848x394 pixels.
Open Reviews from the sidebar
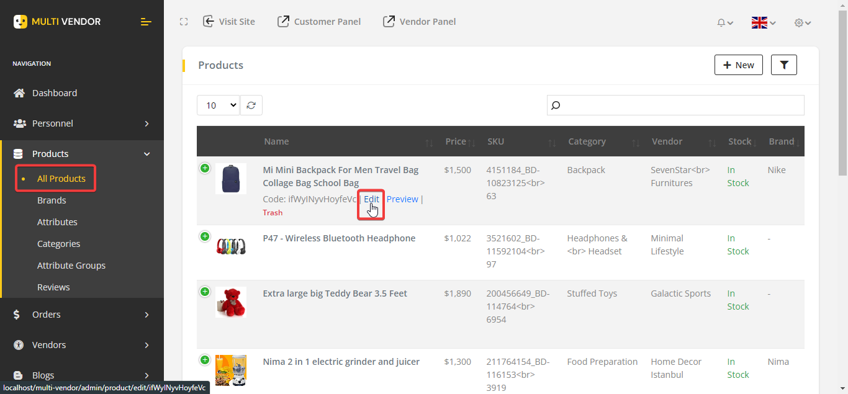pyautogui.click(x=53, y=287)
